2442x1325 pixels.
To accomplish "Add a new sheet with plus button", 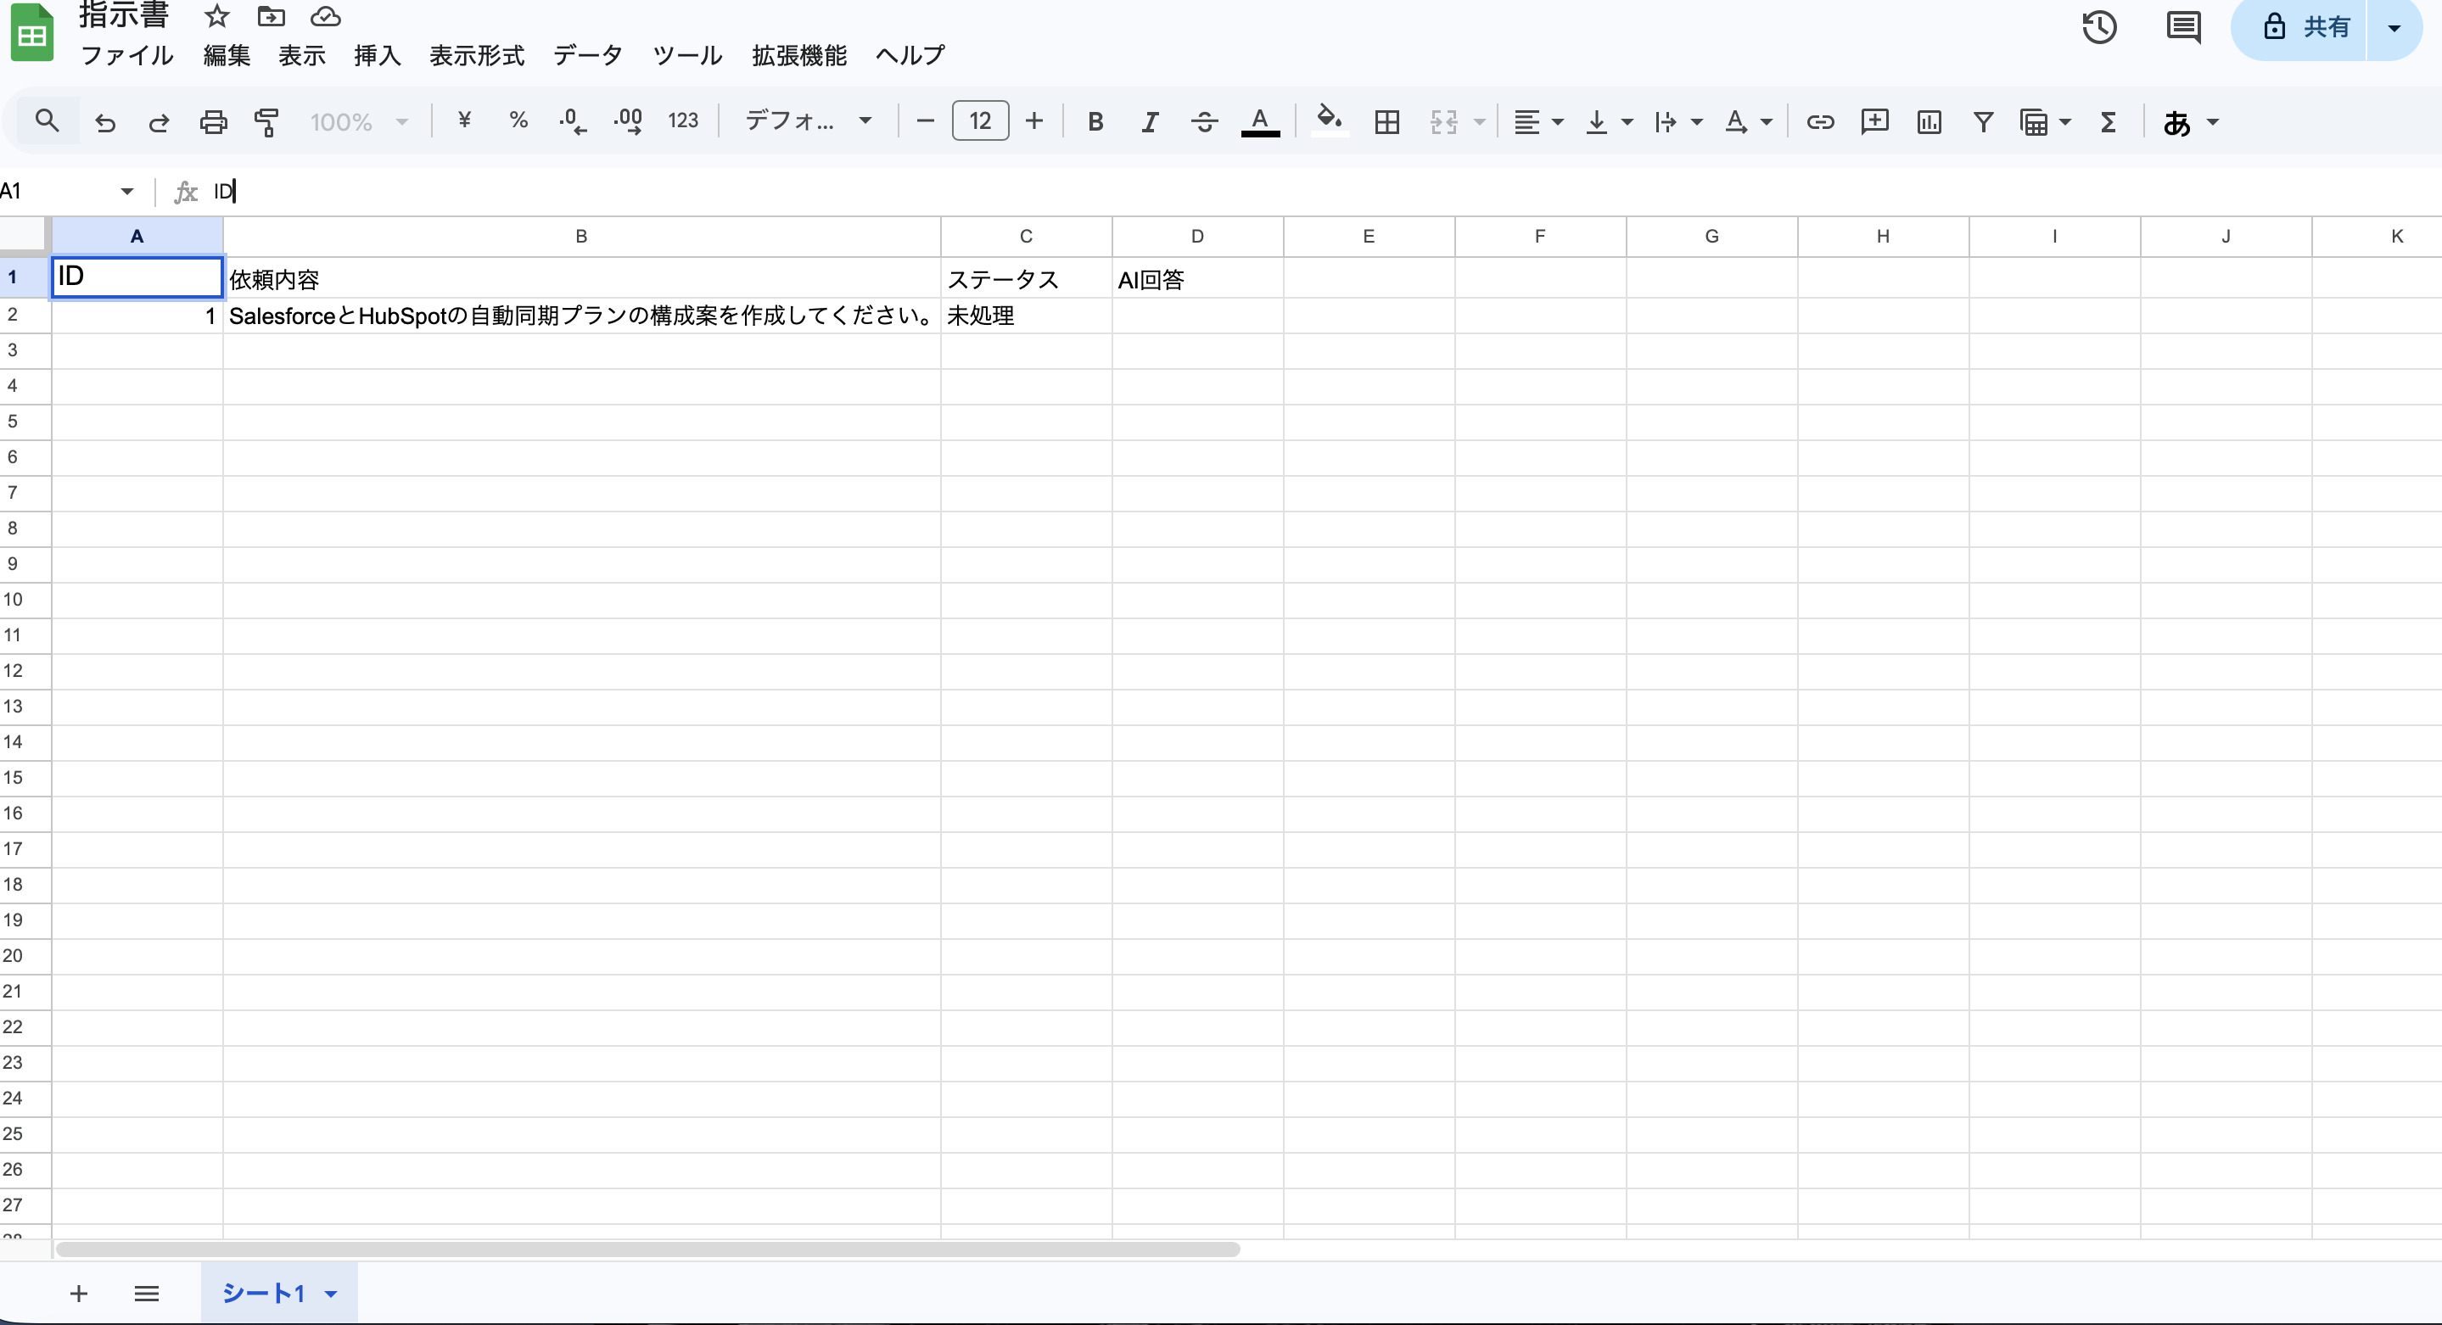I will click(x=79, y=1293).
